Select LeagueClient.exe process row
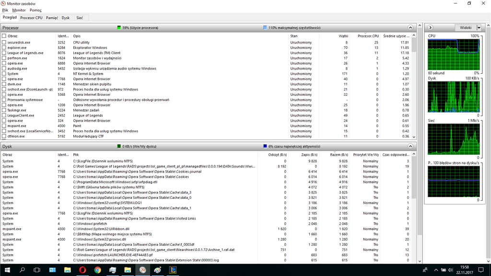 coord(207,115)
